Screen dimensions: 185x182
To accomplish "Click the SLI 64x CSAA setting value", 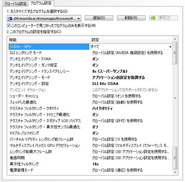I will [x=105, y=84].
